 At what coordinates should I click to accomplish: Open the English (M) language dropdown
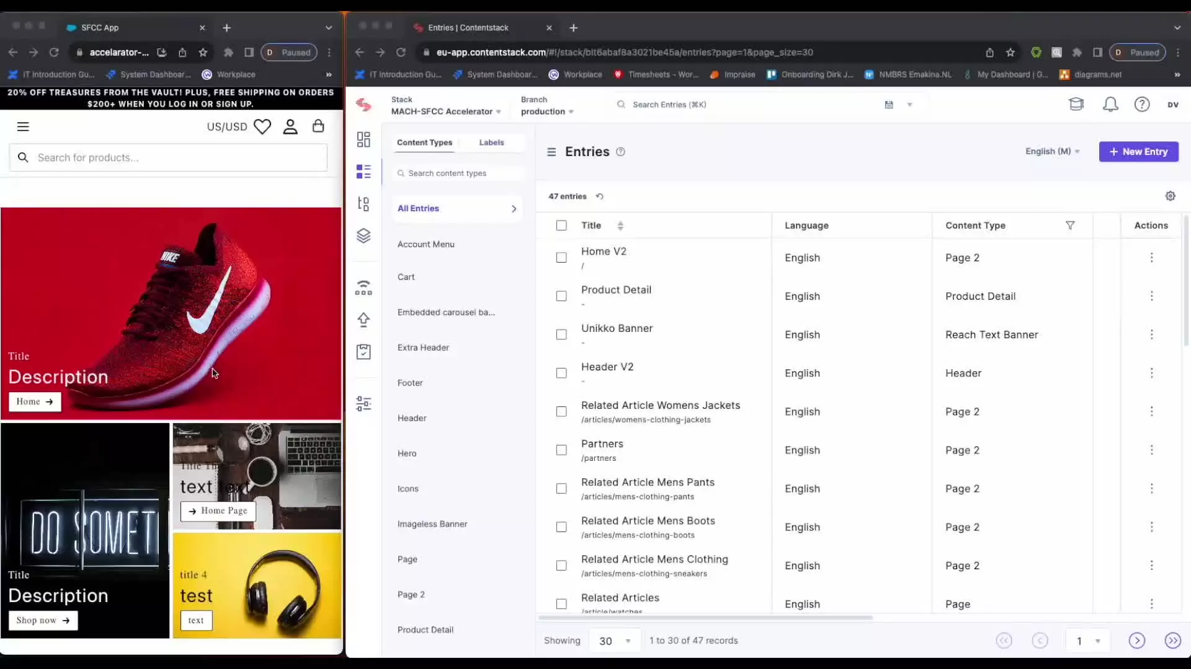(1052, 152)
